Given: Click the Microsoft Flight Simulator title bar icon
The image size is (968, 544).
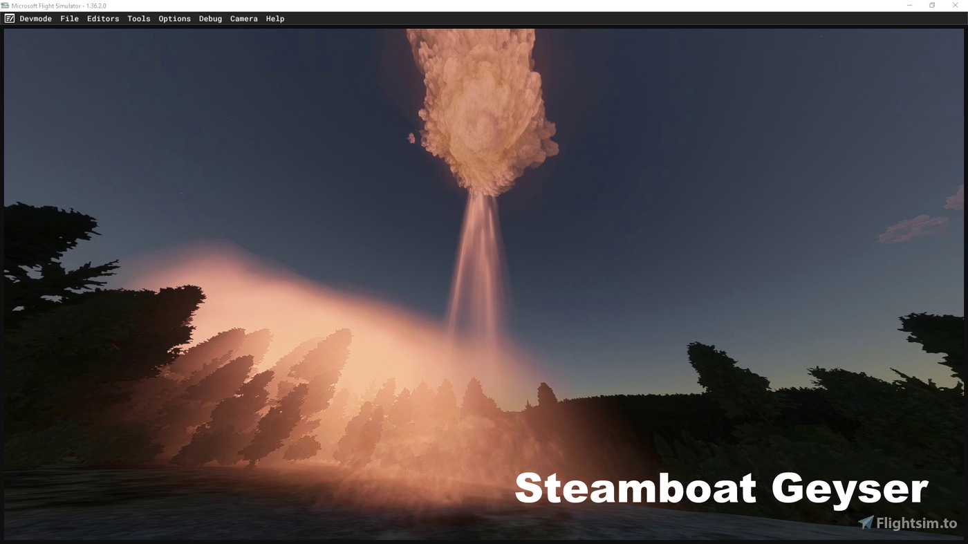Looking at the screenshot, I should (x=5, y=6).
